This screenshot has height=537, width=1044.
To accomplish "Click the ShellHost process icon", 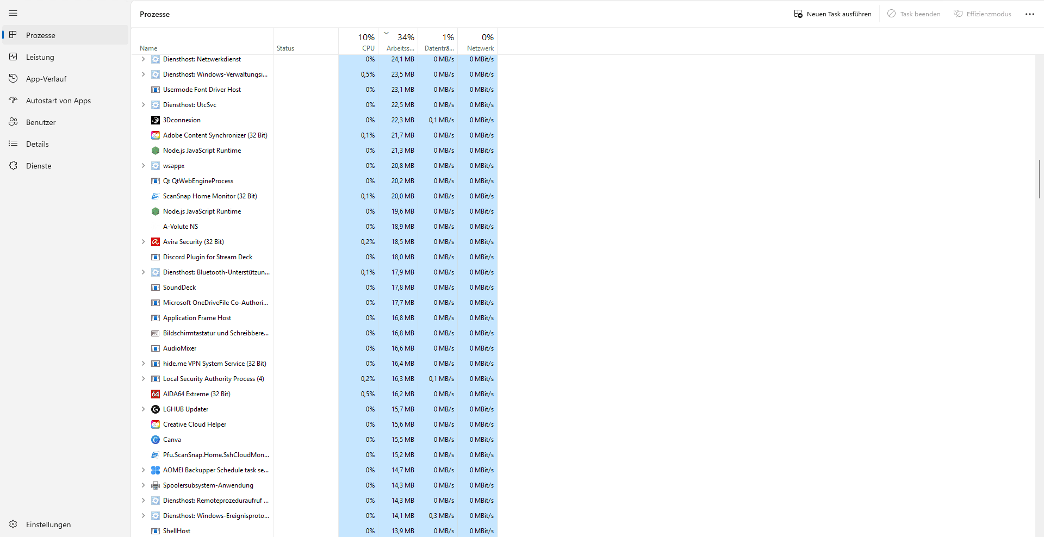I will tap(156, 531).
